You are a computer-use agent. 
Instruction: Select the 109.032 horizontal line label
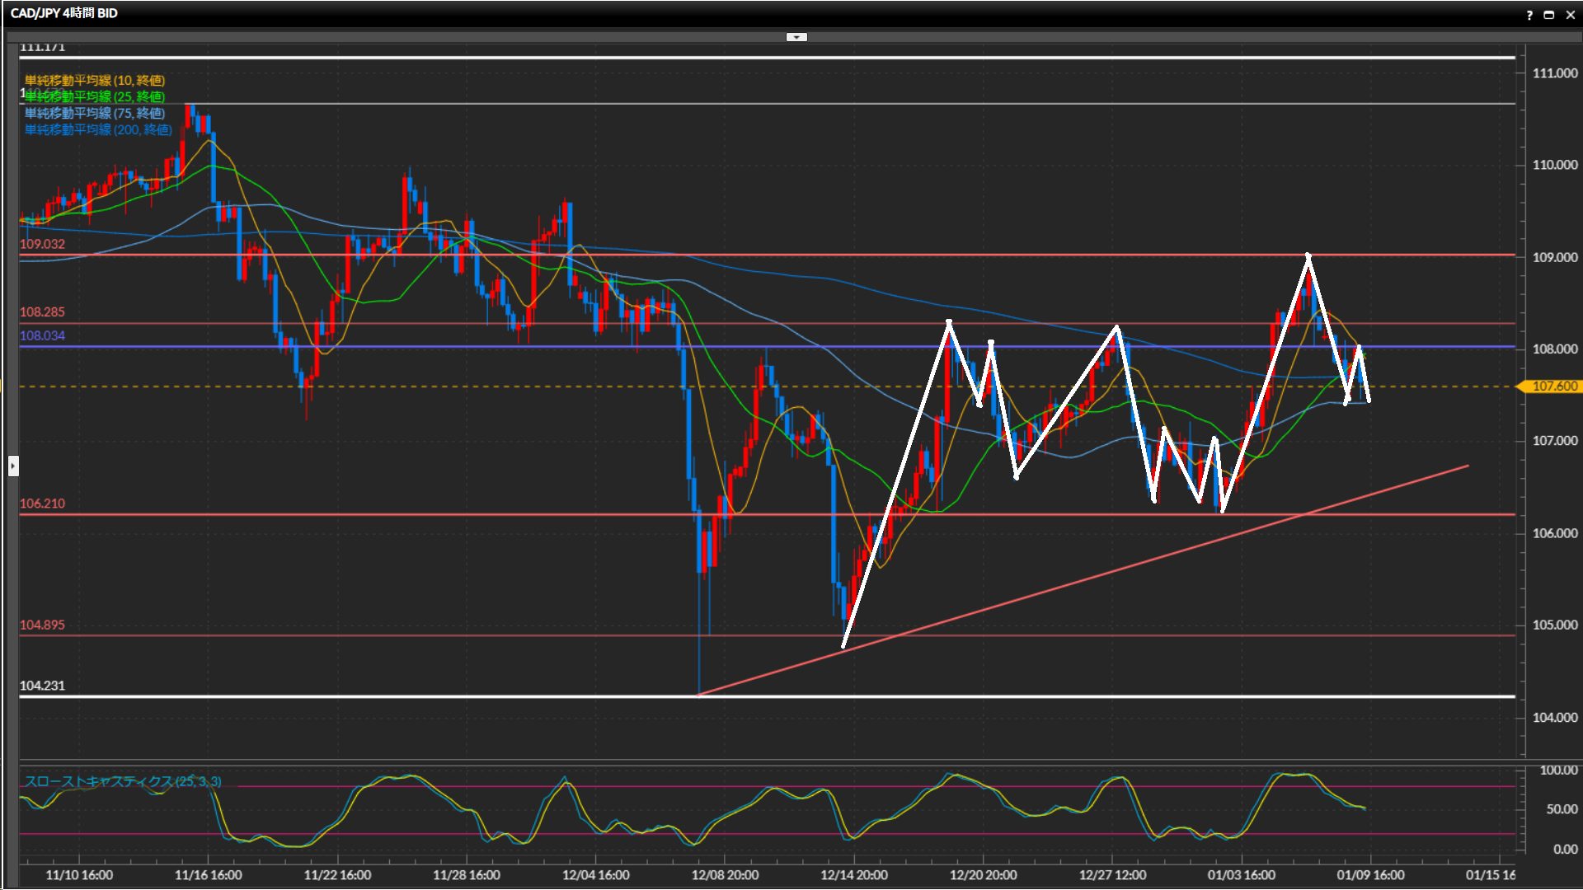pyautogui.click(x=42, y=244)
